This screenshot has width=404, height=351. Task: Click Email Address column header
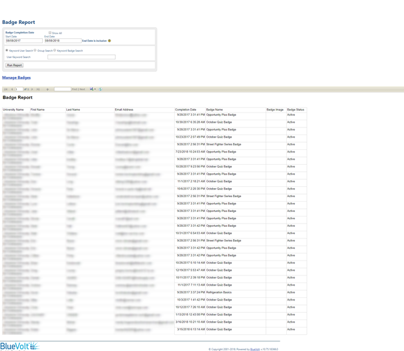point(124,110)
